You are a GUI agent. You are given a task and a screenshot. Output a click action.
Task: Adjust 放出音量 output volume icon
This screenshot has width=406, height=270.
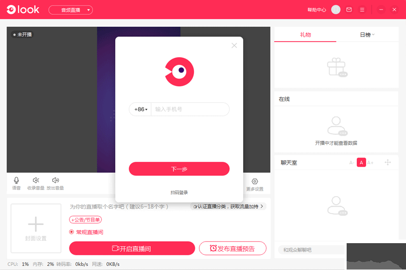(55, 183)
